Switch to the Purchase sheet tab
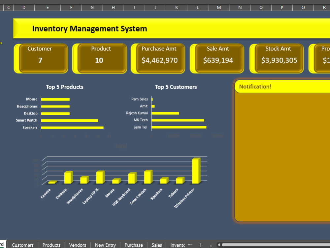This screenshot has width=330, height=248. pos(134,245)
